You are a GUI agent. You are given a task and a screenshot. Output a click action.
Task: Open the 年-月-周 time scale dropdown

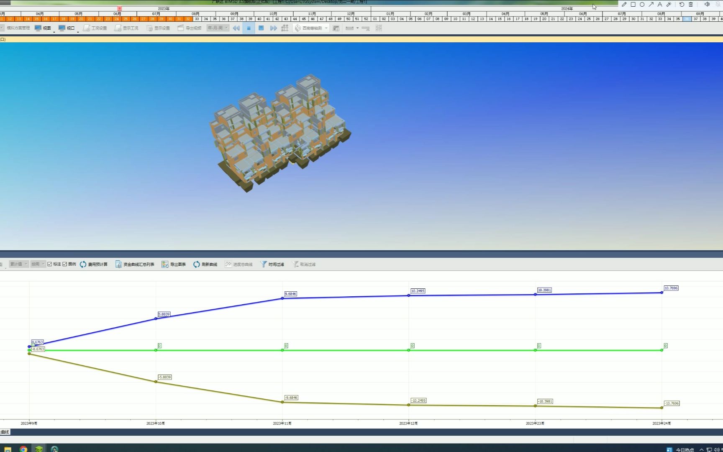tap(218, 28)
